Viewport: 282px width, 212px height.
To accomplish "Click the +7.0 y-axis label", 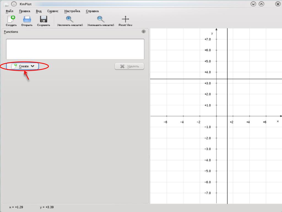I will 208,39.
